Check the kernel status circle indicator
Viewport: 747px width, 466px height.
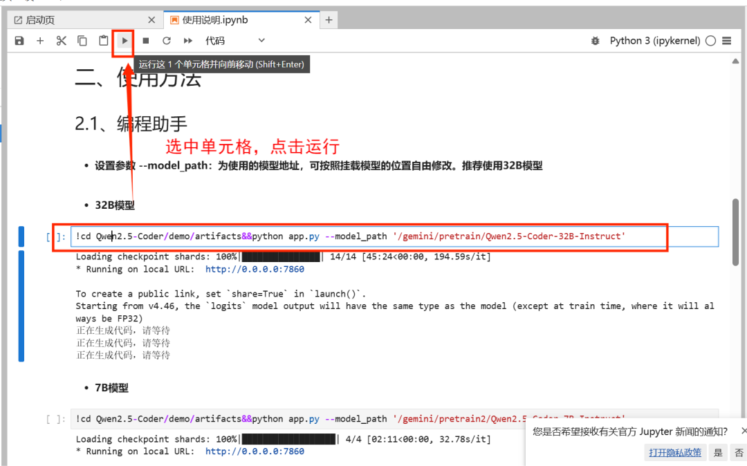pyautogui.click(x=711, y=41)
